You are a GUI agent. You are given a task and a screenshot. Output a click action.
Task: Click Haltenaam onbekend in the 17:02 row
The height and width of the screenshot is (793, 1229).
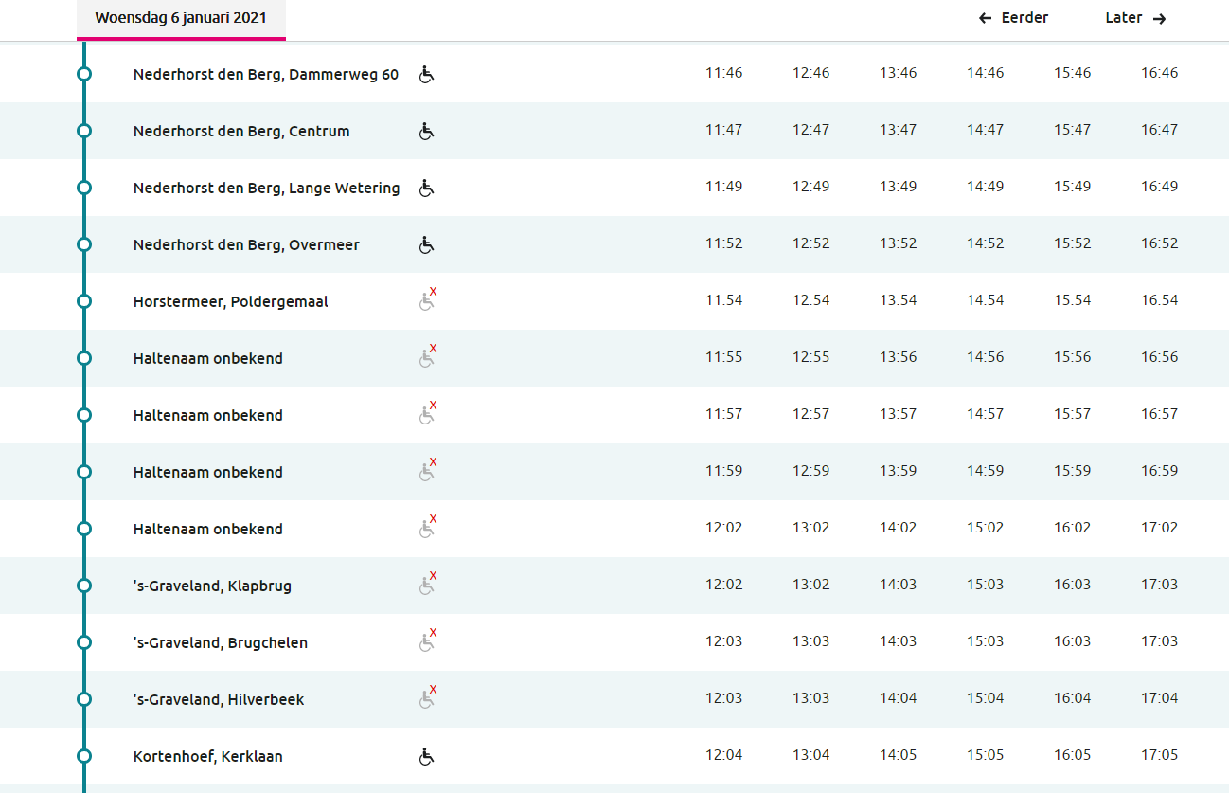pyautogui.click(x=208, y=529)
